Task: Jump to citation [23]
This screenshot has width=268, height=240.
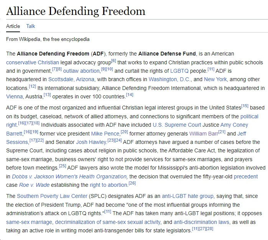Action: [x=111, y=140]
